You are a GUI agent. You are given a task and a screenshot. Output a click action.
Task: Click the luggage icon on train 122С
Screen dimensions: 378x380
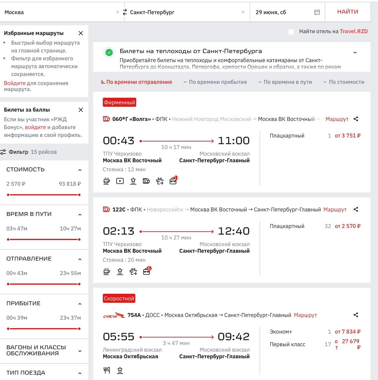click(146, 271)
